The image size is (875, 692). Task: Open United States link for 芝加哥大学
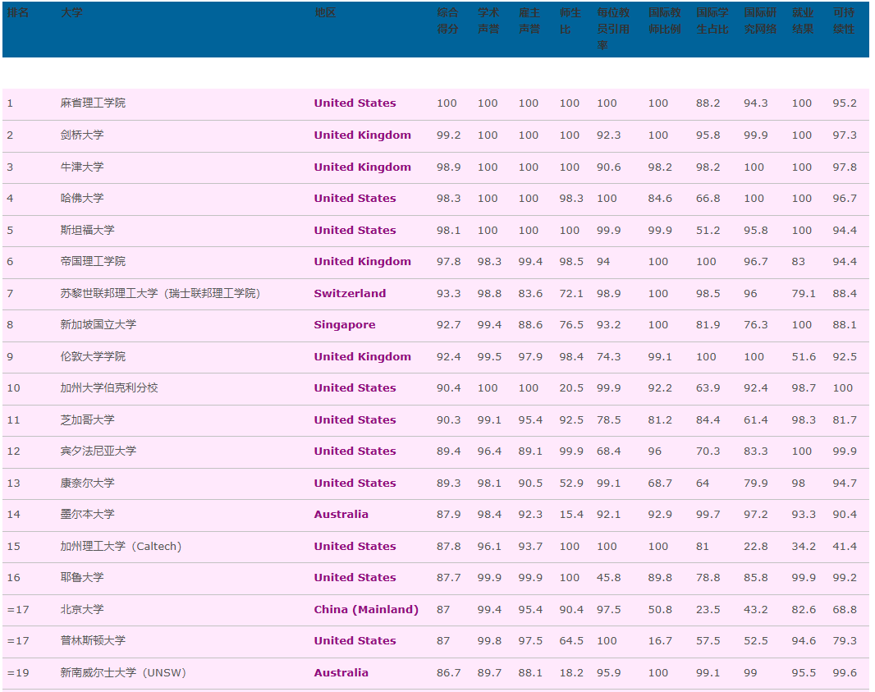point(355,419)
